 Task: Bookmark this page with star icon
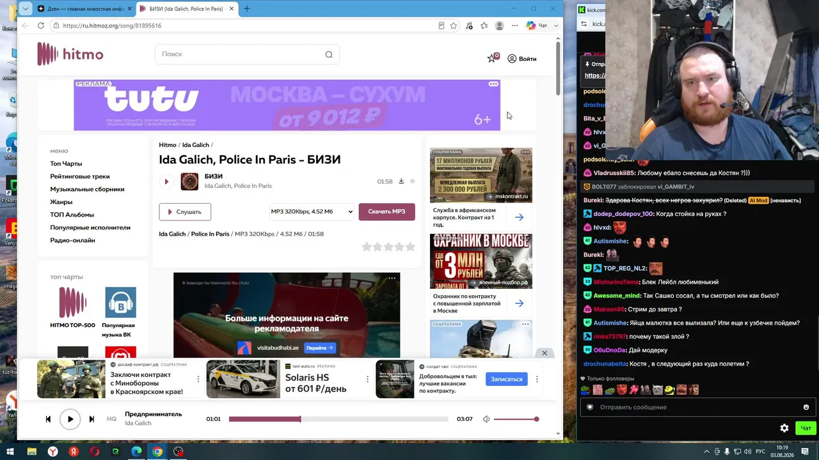454,26
